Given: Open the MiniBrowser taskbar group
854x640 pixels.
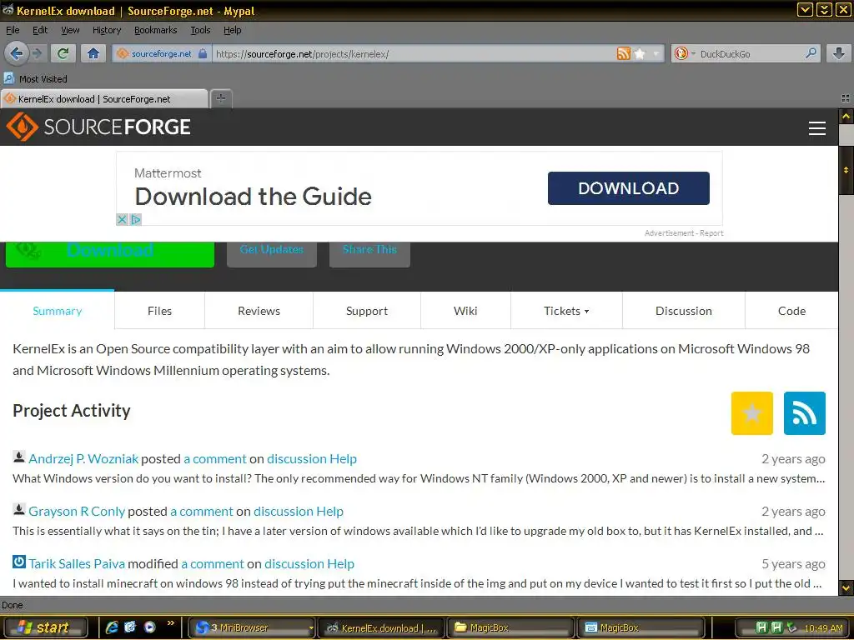Looking at the screenshot, I should coord(252,627).
